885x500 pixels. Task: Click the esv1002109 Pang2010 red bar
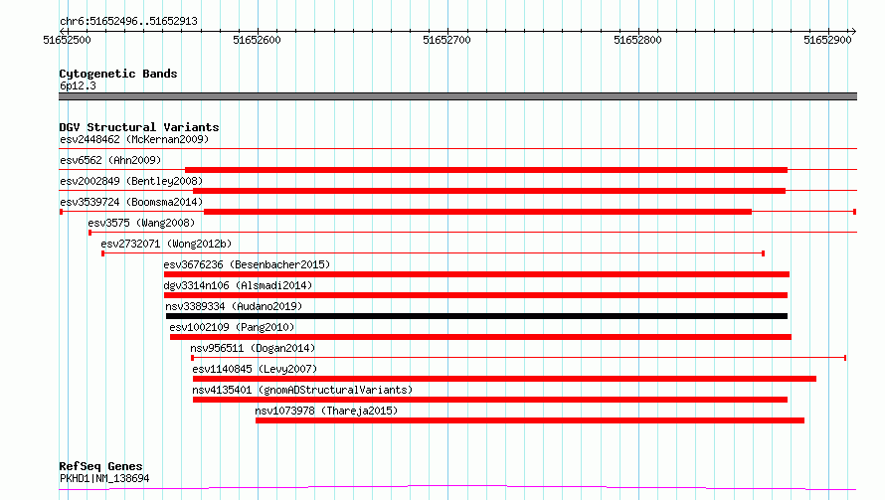tap(481, 337)
